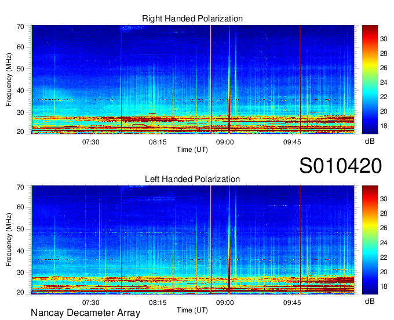Click the 24 dB label on lower colorbar

click(x=384, y=243)
